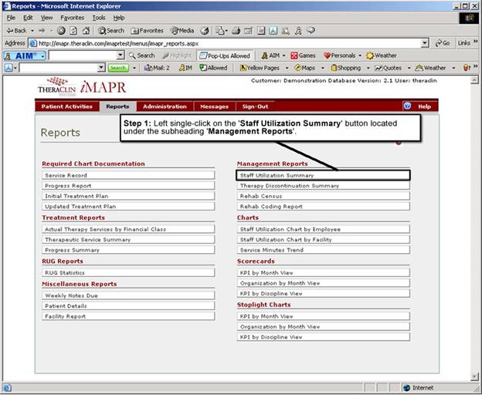Open the Facility Report
Screen dimensions: 482x395
click(x=128, y=316)
